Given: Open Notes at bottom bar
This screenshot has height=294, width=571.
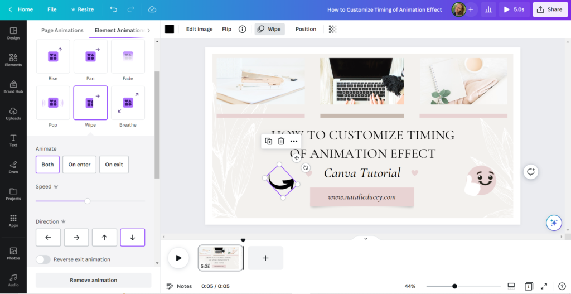Looking at the screenshot, I should click(x=179, y=286).
